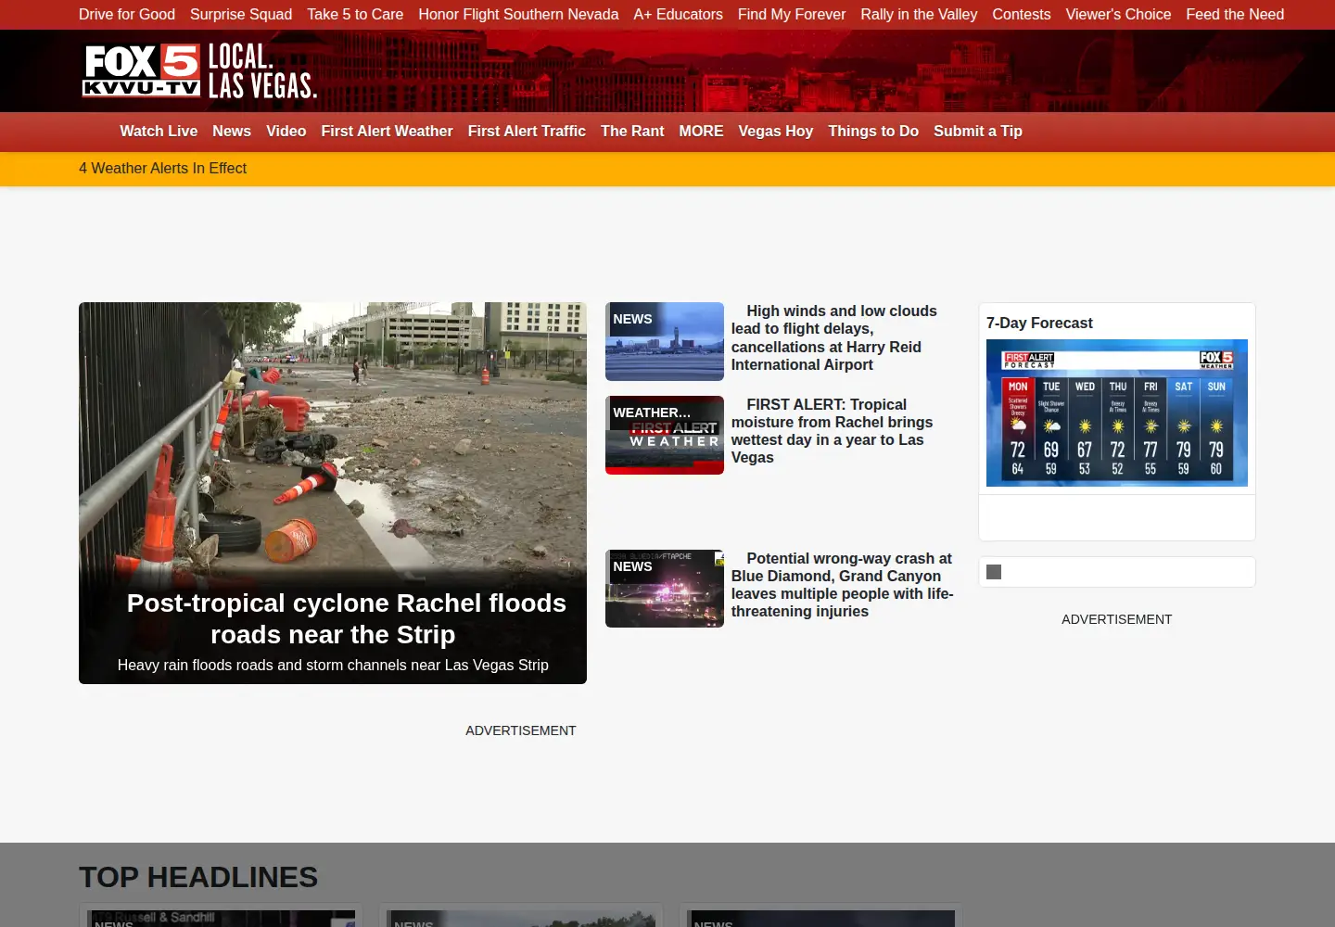Screen dimensions: 1335x927
Task: Select Watch Live in the nav bar
Action: (159, 132)
